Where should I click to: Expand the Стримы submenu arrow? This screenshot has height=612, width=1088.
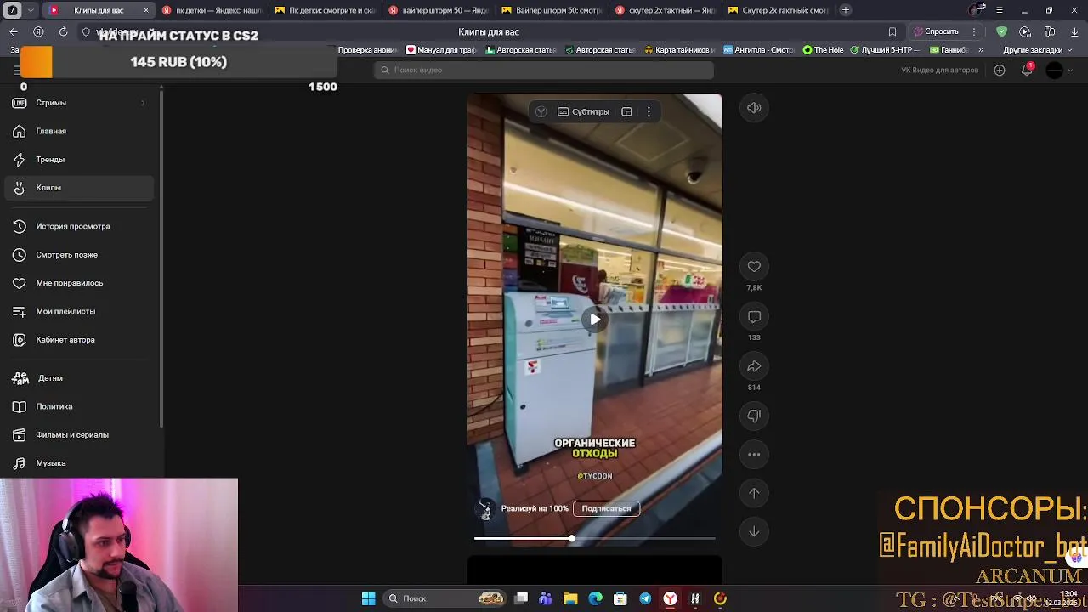(x=143, y=103)
